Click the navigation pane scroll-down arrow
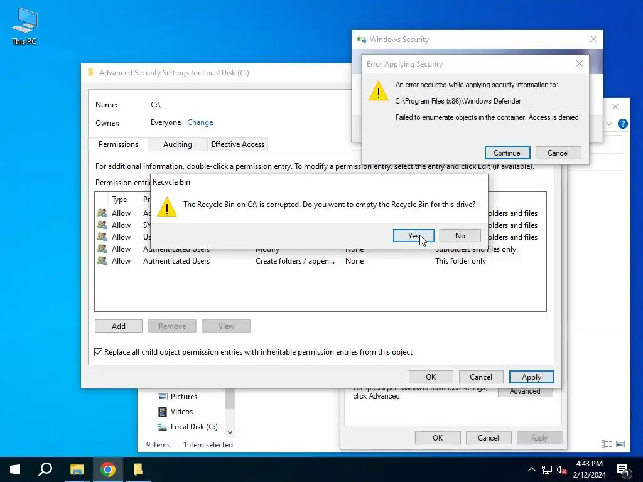 [230, 432]
